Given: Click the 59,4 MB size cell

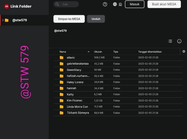Looking at the screenshot, I should (x=99, y=76).
